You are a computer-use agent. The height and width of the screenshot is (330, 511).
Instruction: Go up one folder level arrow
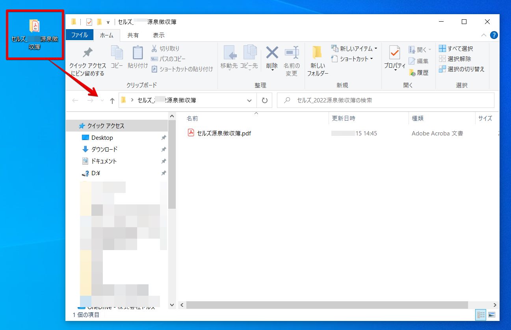[112, 101]
